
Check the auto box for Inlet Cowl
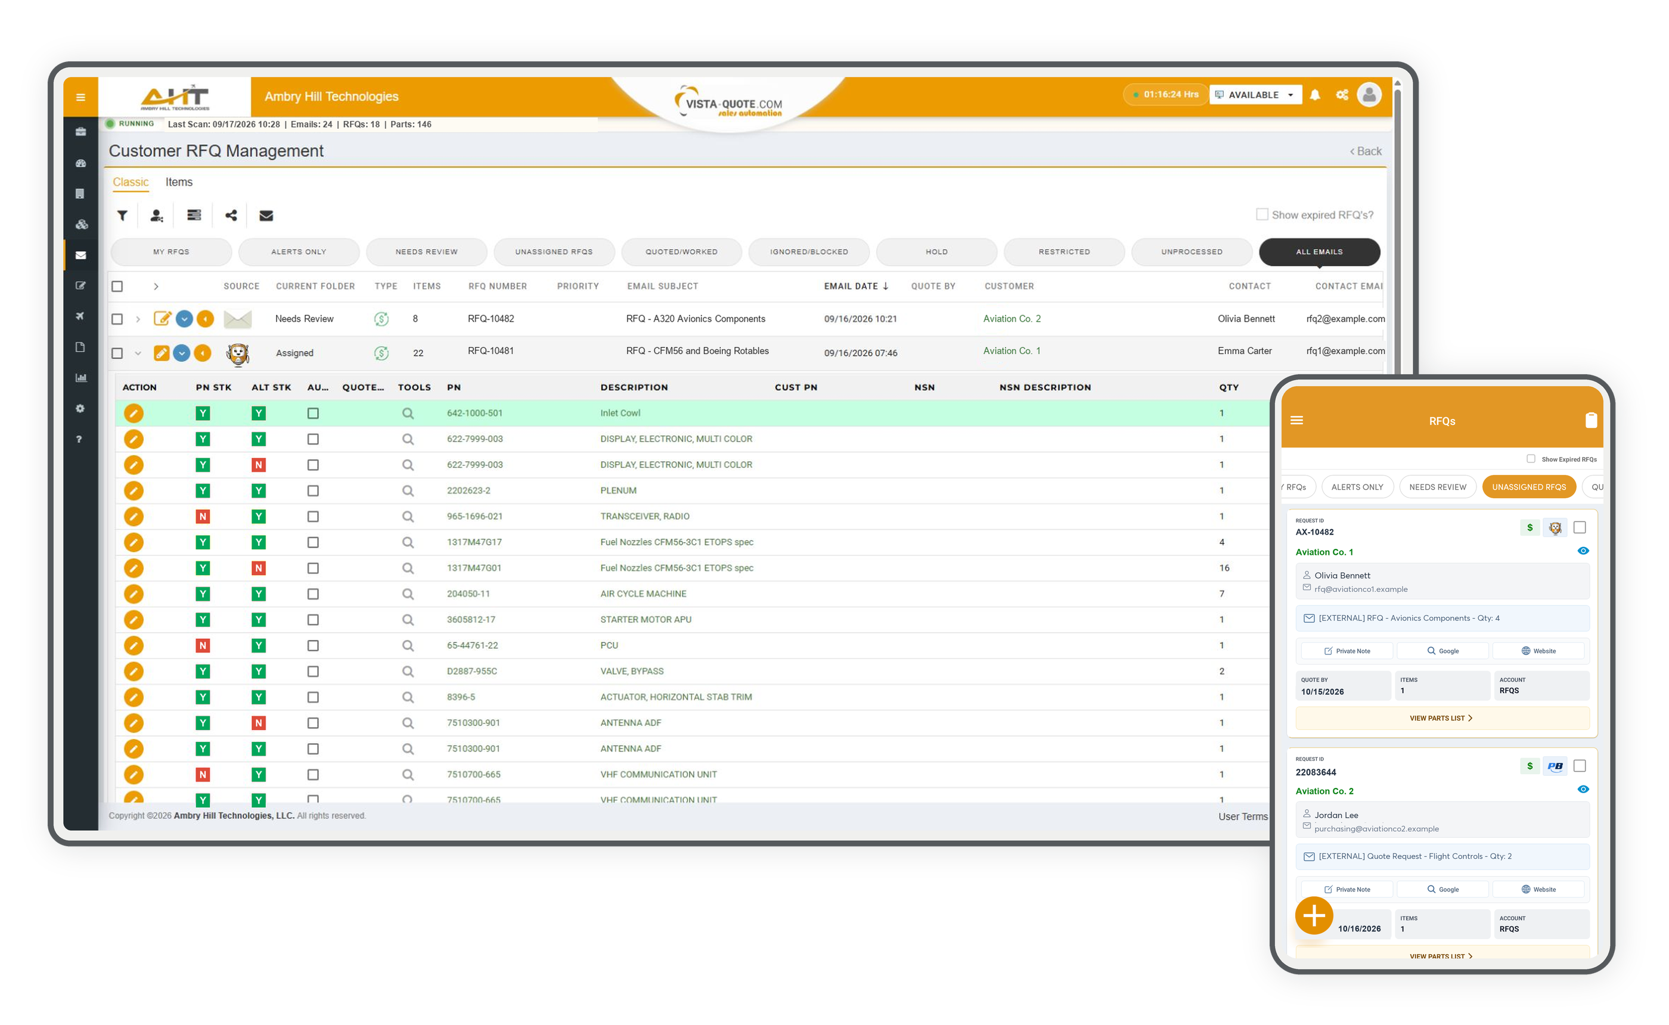pyautogui.click(x=312, y=413)
